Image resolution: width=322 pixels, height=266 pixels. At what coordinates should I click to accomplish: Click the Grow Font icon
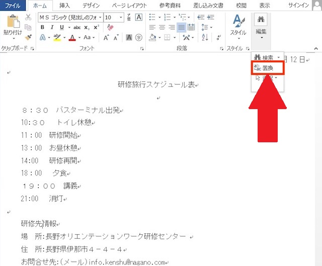click(x=106, y=38)
